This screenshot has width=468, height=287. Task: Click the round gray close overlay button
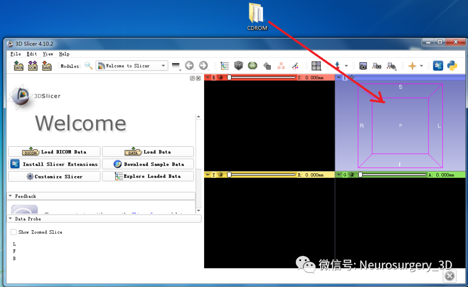click(449, 276)
